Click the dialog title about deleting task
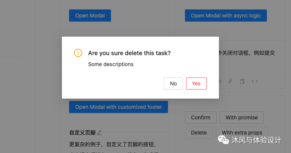This screenshot has width=291, height=153. pos(129,53)
